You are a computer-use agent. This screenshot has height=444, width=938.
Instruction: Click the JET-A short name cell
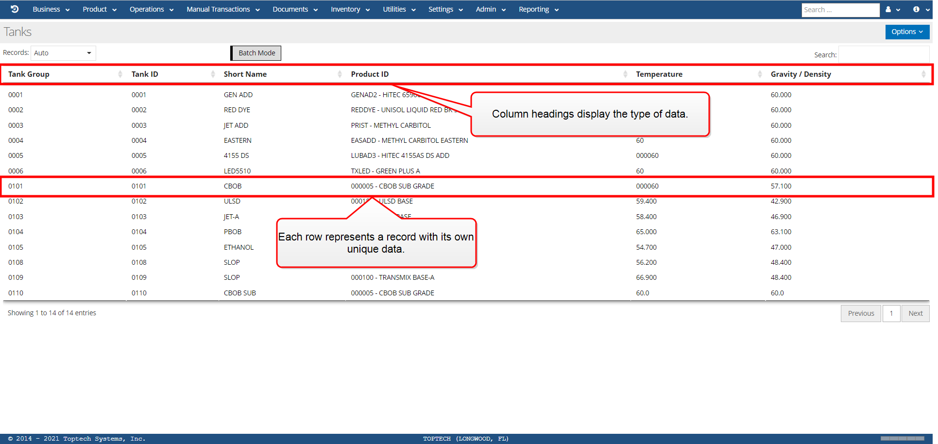231,217
